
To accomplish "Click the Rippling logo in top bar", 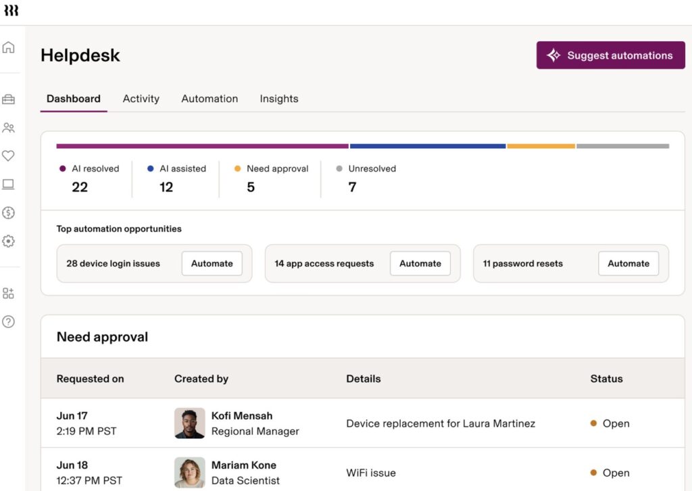I will click(x=11, y=10).
